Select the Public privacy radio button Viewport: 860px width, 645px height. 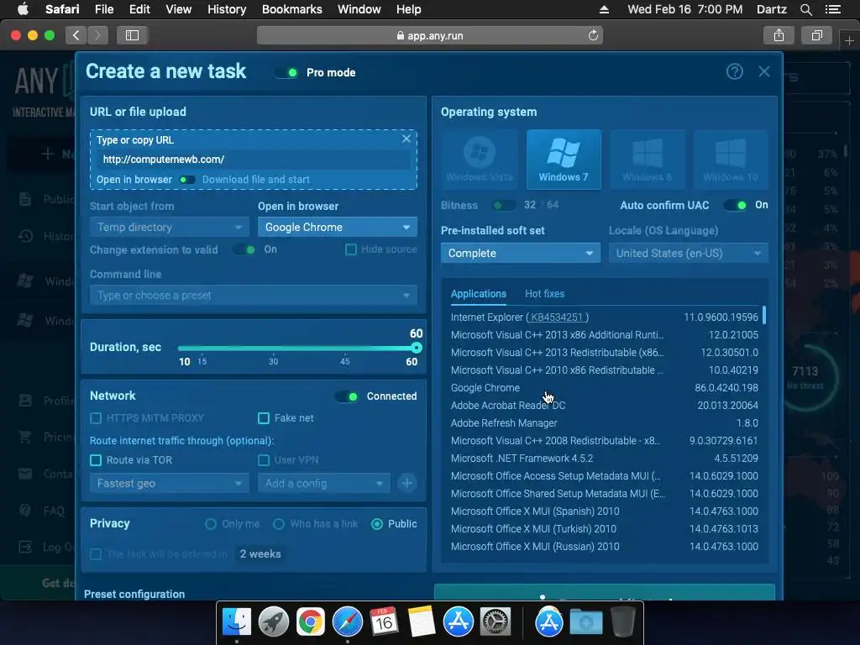(377, 524)
